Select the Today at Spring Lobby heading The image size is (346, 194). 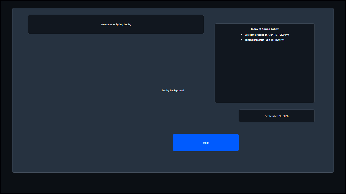pos(265,29)
